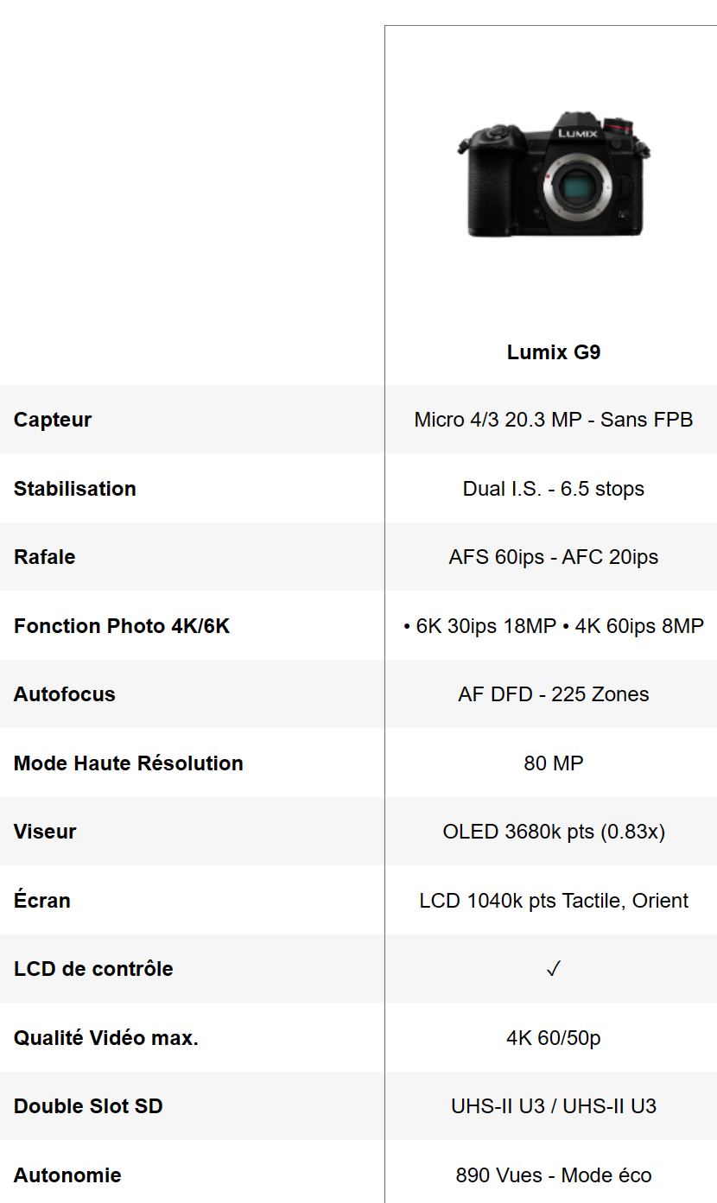Select the AF DFD 225 Zones value

coord(554,694)
